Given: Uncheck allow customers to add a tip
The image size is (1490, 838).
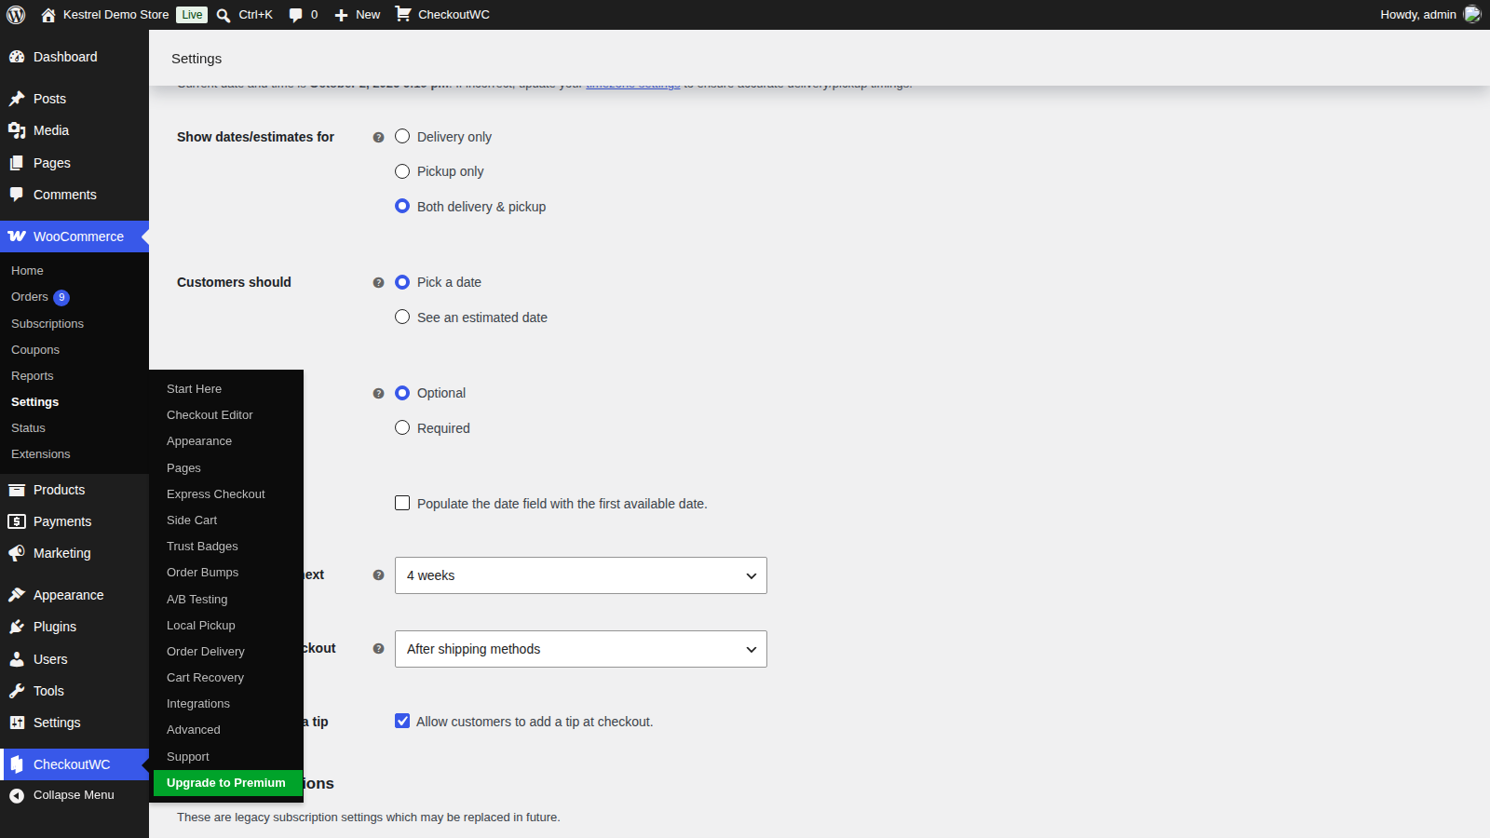Looking at the screenshot, I should coord(402,721).
